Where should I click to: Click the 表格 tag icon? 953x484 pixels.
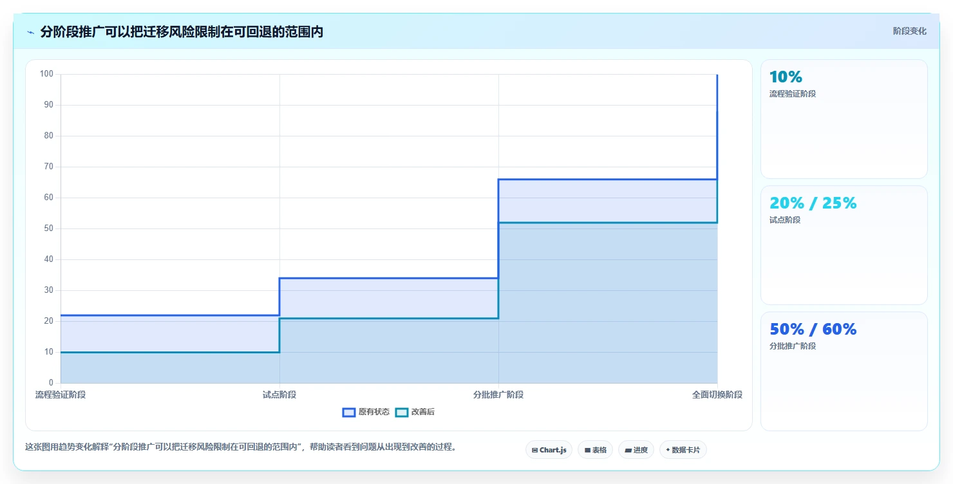587,451
